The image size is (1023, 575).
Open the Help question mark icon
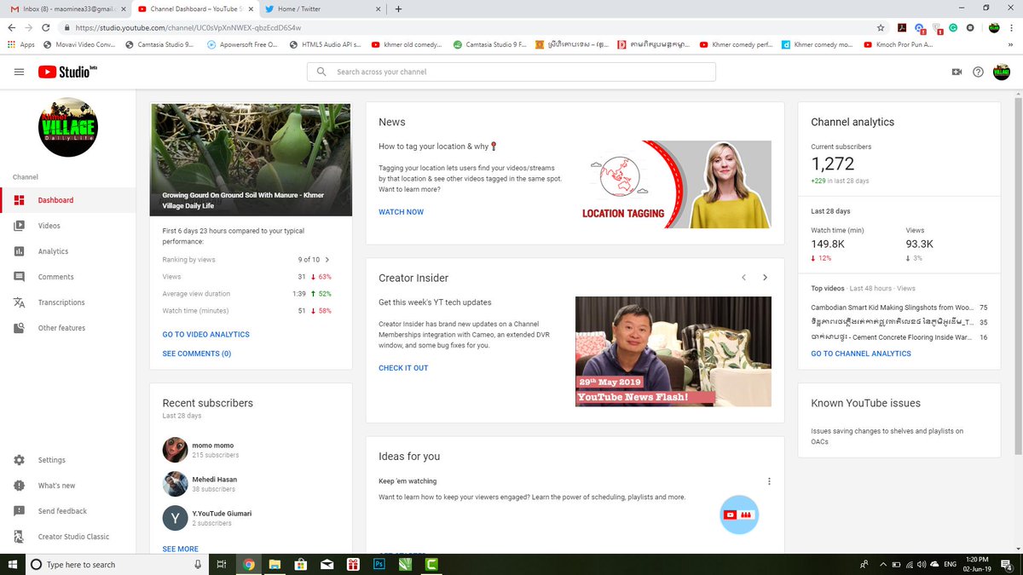(978, 72)
